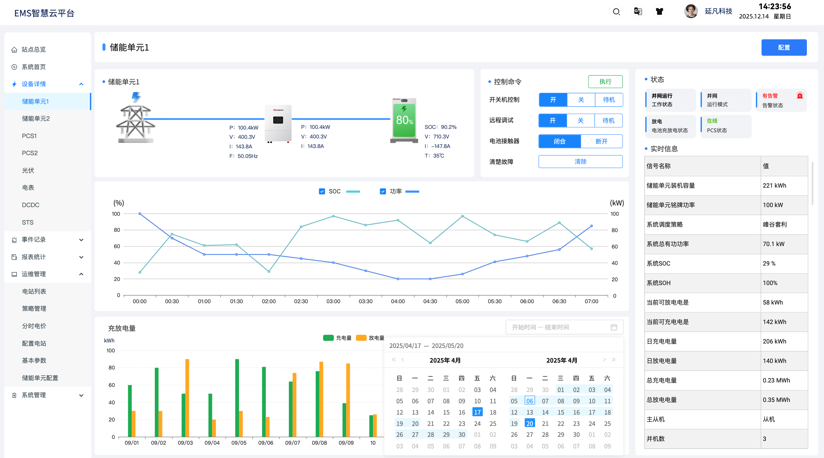Click the red alarm bell icon
The image size is (824, 458).
click(x=799, y=96)
